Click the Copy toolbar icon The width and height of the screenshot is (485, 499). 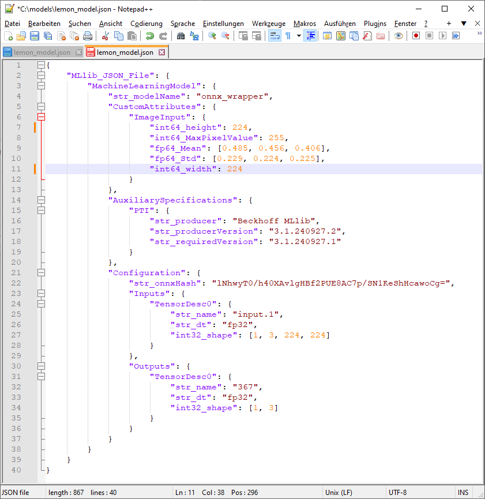click(x=119, y=36)
